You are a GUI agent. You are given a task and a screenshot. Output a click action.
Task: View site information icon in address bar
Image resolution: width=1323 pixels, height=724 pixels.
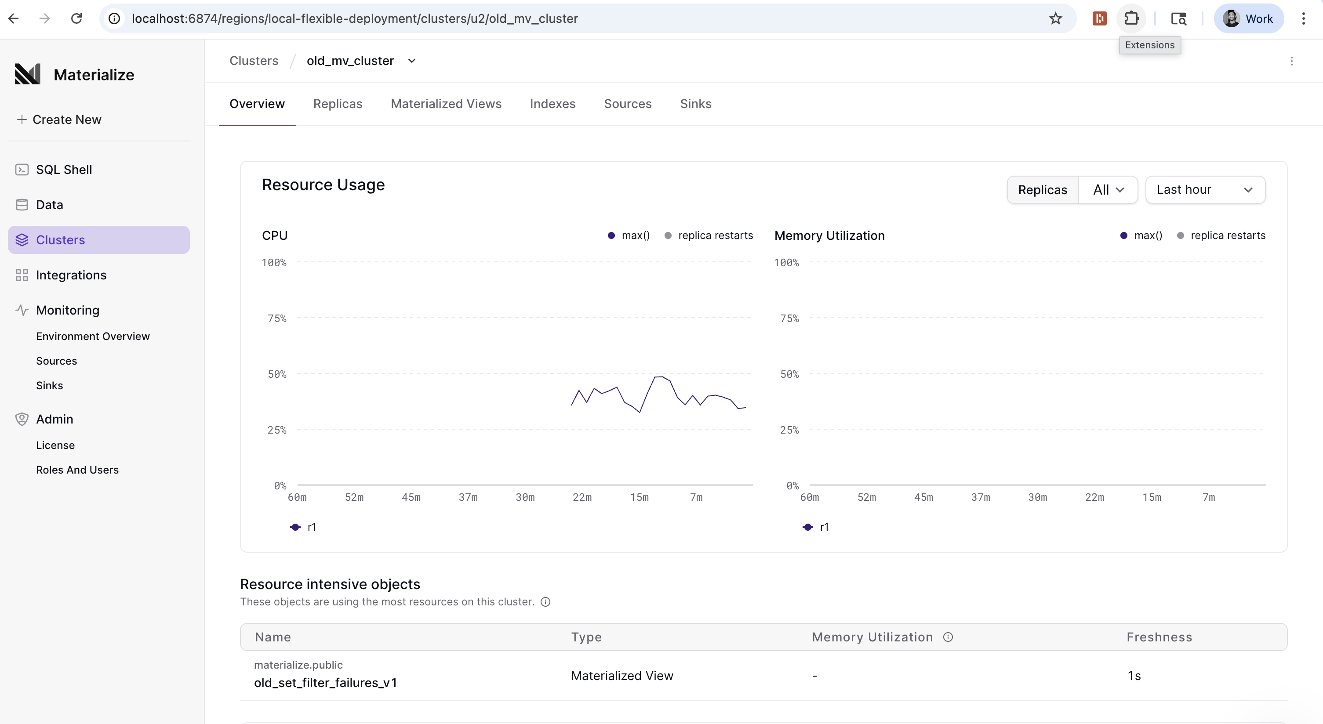114,18
